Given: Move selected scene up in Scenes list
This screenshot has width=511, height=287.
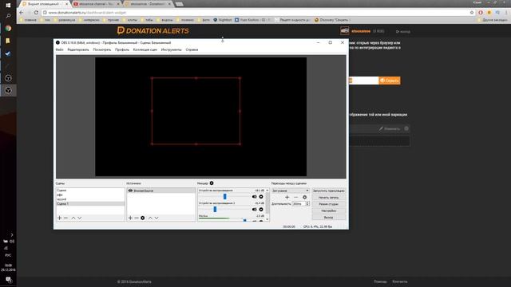Looking at the screenshot, I should pyautogui.click(x=73, y=218).
